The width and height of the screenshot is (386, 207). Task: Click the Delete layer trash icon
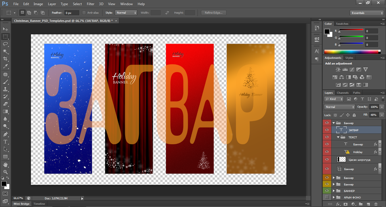coord(376,204)
